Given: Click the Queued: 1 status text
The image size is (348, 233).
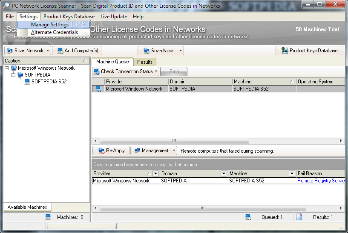Looking at the screenshot, I should pos(272,217).
